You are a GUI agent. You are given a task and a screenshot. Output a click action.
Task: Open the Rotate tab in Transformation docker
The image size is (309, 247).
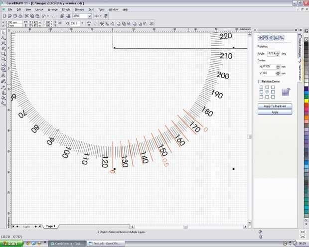click(266, 38)
